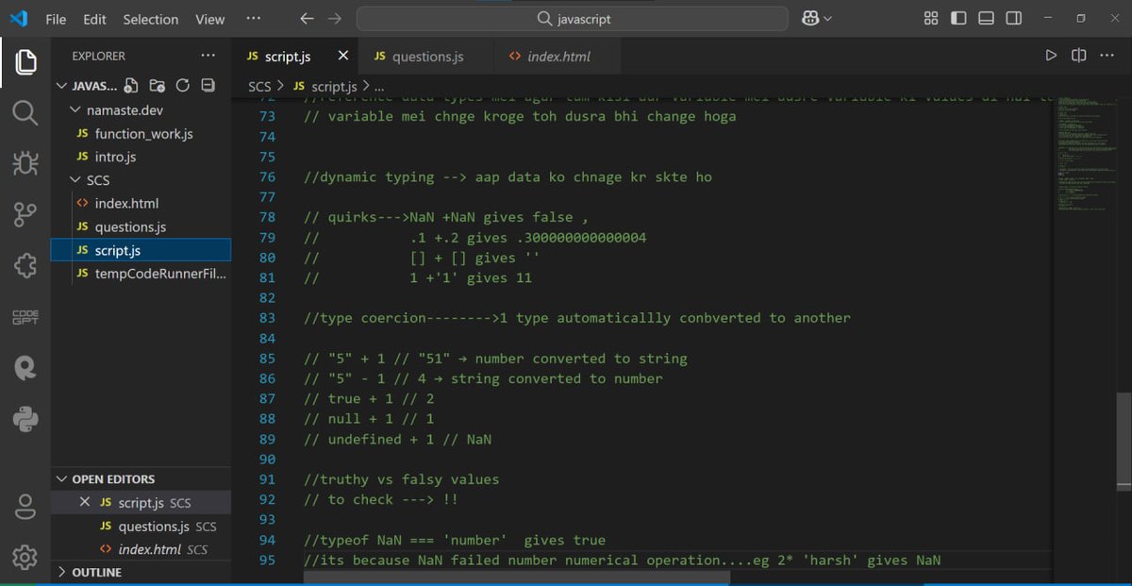Open the Manage gear icon

pos(25,558)
